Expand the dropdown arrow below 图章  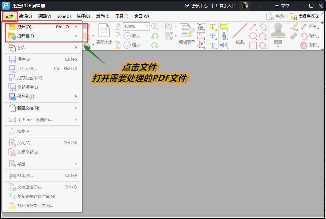pyautogui.click(x=278, y=47)
